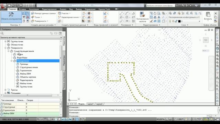Image resolution: width=220 pixels, height=124 pixels.
Task: Switch to the Вставка ribbon tab
Action: pos(22,9)
